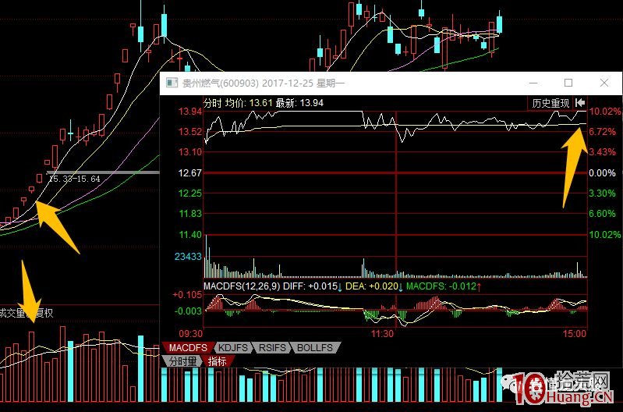Image resolution: width=623 pixels, height=412 pixels.
Task: Close the 贵州燃气 intraday window
Action: (x=604, y=83)
